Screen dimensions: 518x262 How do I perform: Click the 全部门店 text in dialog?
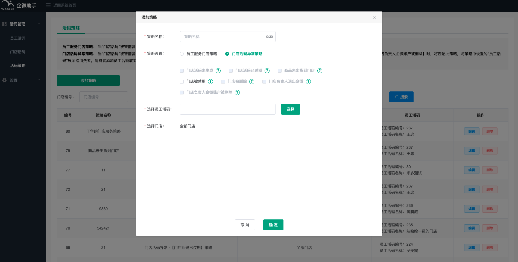click(188, 126)
